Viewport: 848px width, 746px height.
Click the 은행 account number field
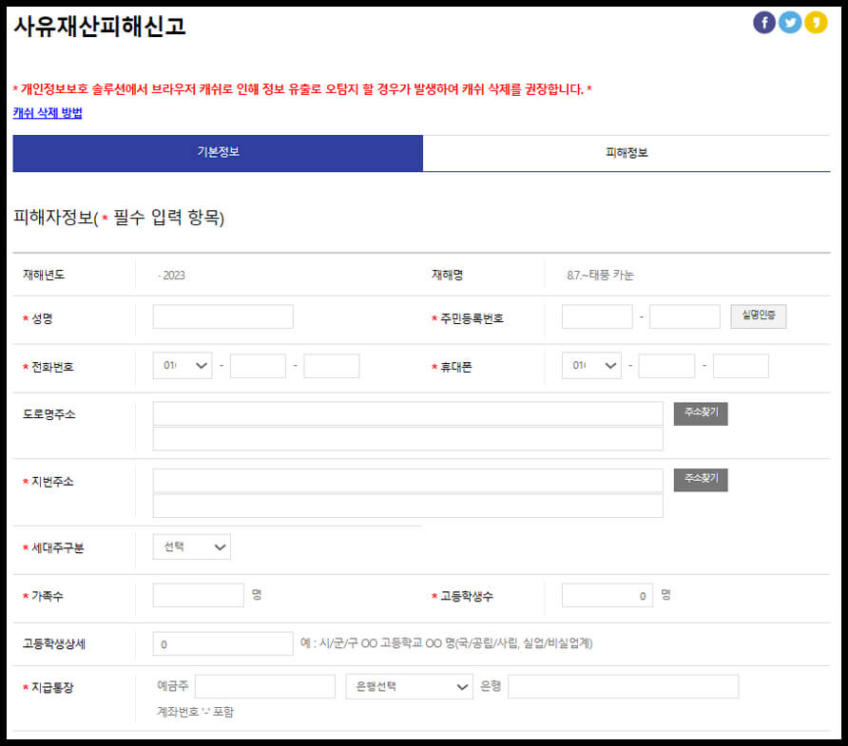point(623,686)
